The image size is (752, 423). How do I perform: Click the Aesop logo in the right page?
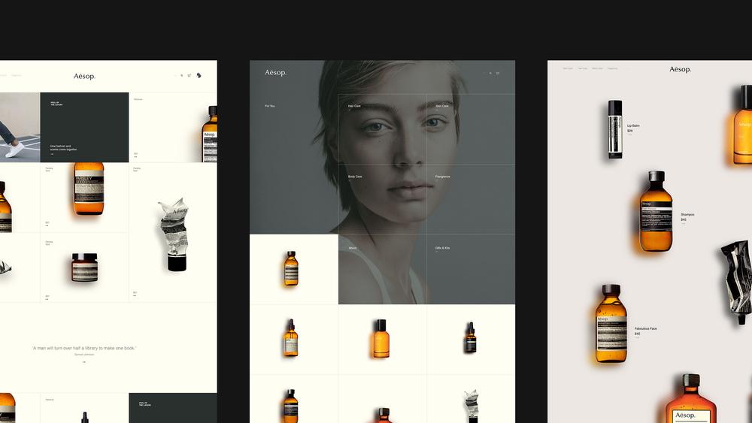pyautogui.click(x=680, y=69)
